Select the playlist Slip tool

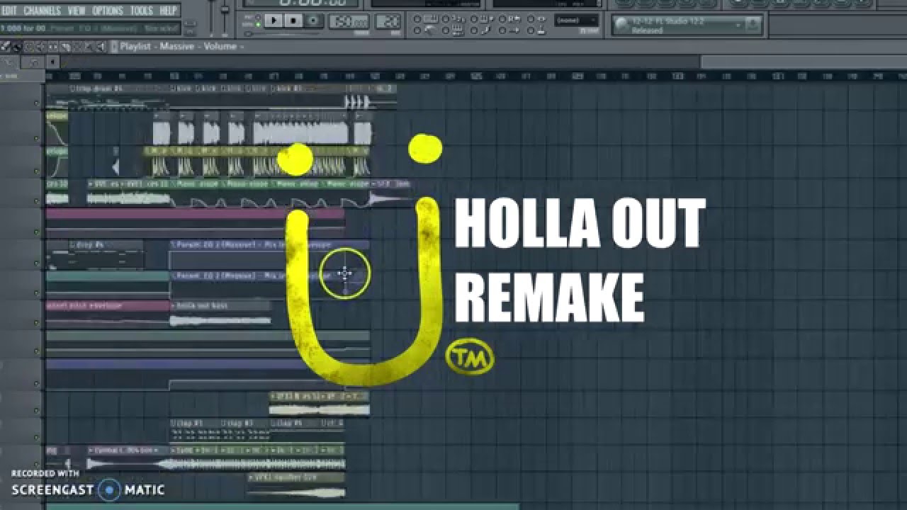(x=52, y=47)
